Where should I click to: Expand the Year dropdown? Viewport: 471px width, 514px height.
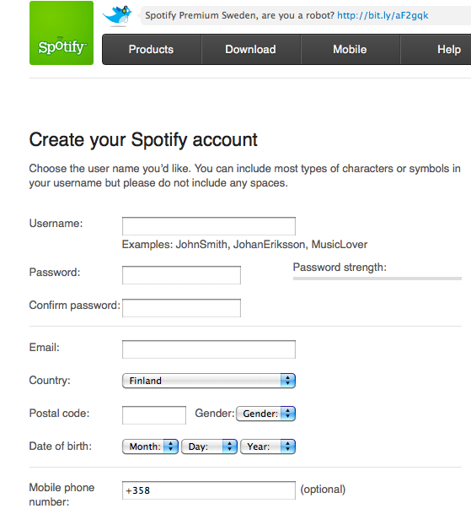coord(268,446)
